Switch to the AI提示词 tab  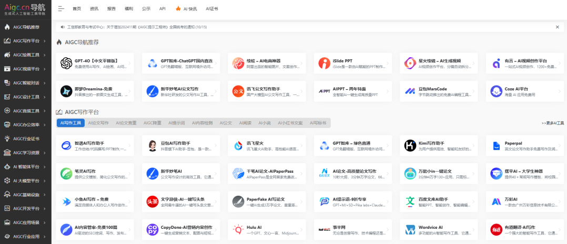(x=177, y=123)
